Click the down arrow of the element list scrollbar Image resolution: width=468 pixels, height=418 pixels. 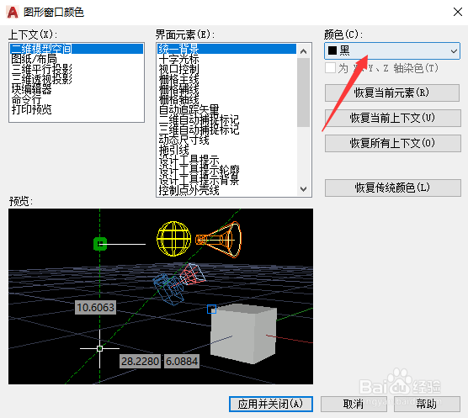pyautogui.click(x=304, y=189)
